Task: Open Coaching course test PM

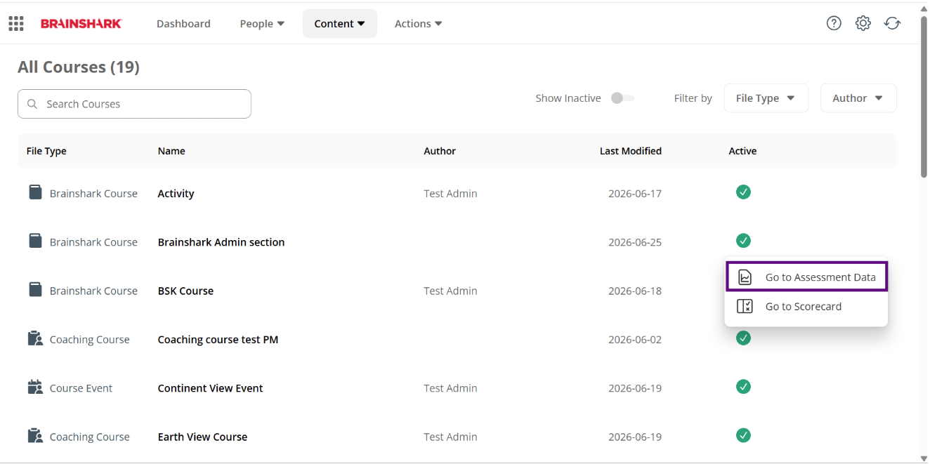Action: (x=218, y=340)
